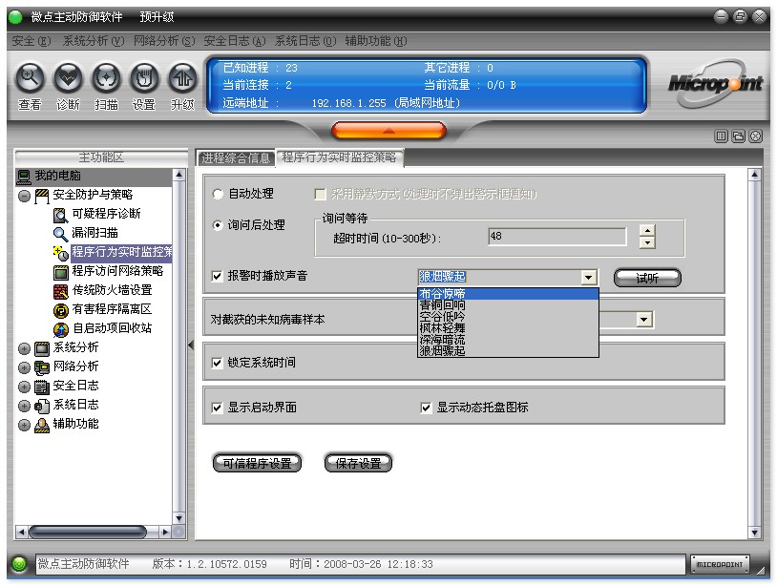The width and height of the screenshot is (777, 586).
Task: Decrease timeout with spinner down arrow
Action: [646, 242]
